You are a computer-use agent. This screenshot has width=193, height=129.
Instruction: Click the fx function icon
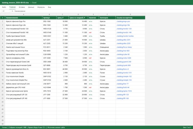(x=12, y=11)
